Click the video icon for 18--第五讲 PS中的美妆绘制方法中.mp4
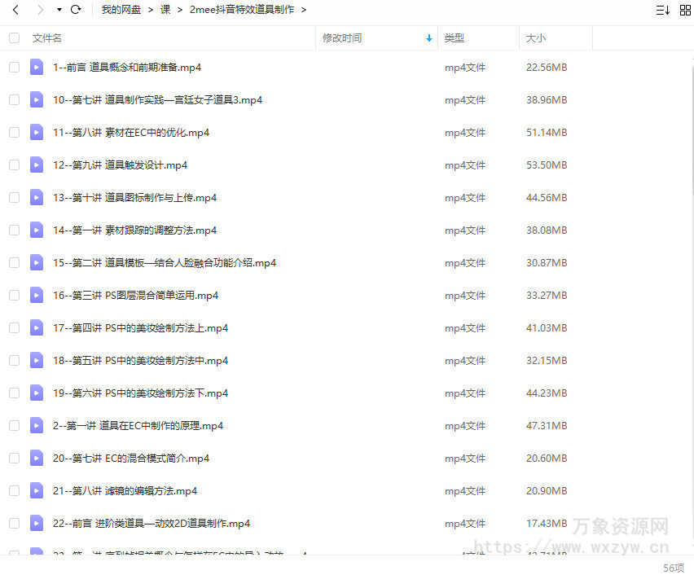The width and height of the screenshot is (694, 575). coord(36,360)
